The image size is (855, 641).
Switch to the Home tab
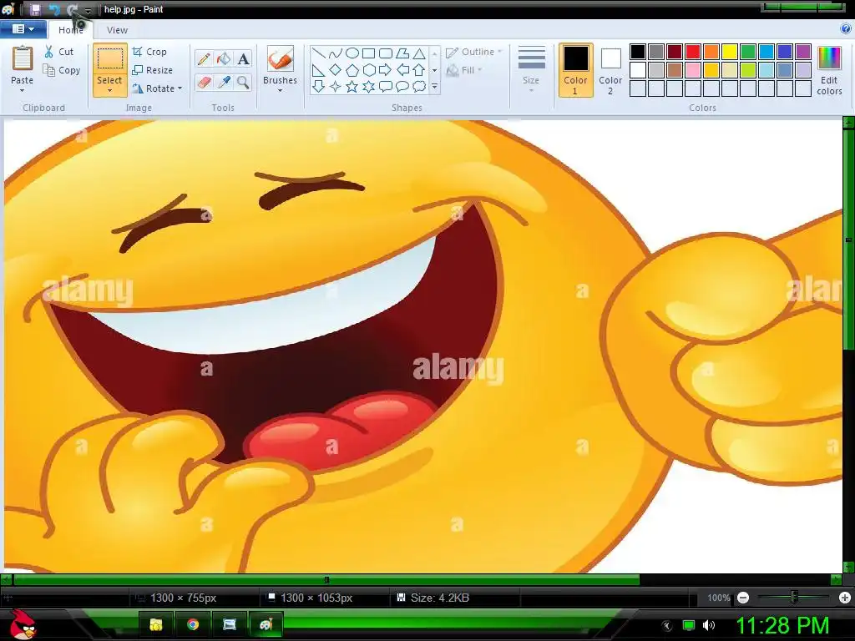70,29
